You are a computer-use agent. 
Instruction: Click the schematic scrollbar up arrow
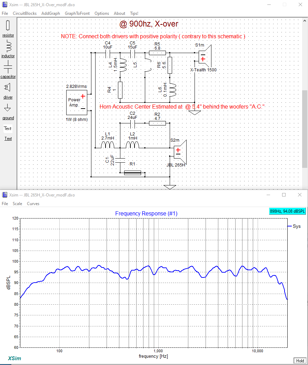pos(305,21)
